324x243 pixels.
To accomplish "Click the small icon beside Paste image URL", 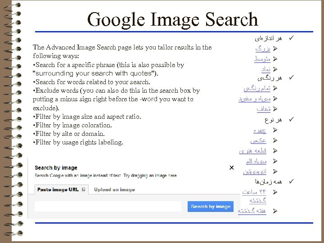I will [x=83, y=190].
